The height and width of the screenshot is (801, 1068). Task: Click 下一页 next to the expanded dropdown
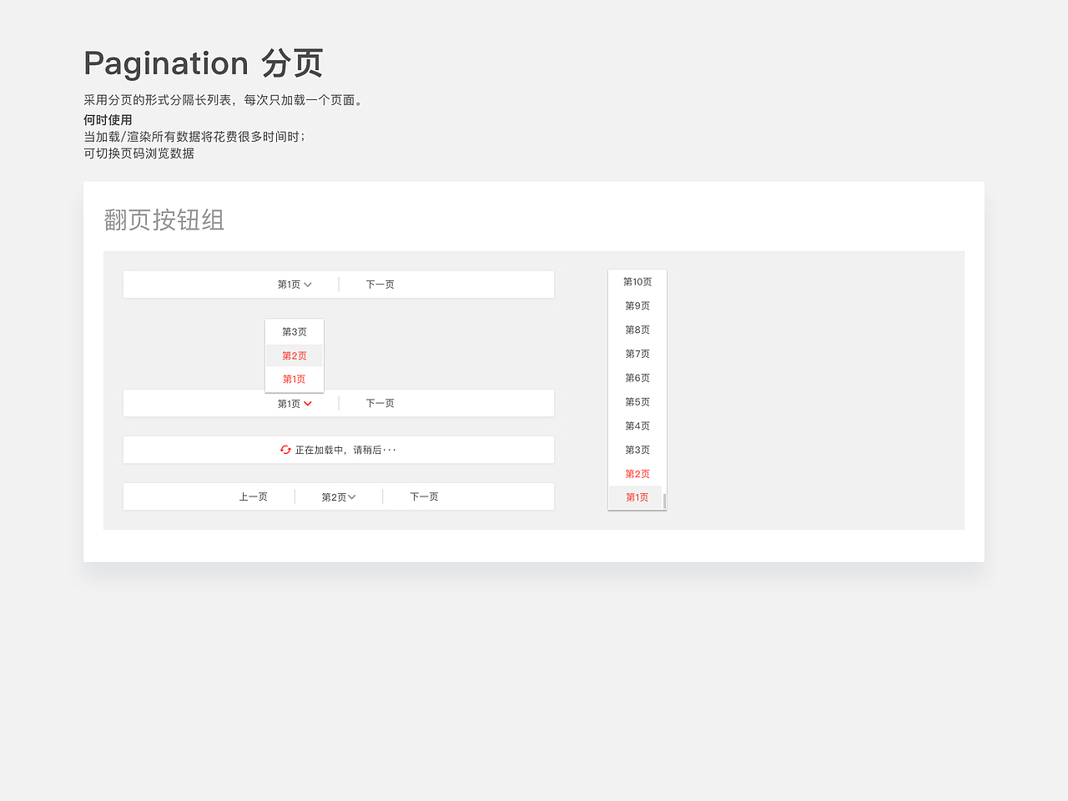click(x=380, y=403)
